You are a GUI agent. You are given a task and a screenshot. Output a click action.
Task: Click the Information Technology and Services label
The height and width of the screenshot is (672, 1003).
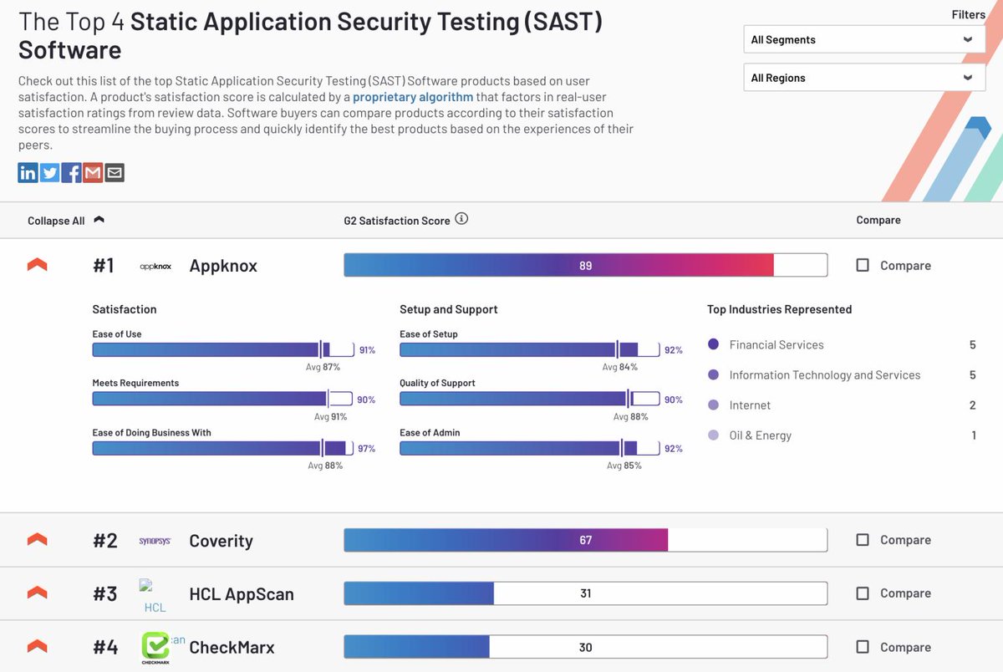tap(825, 375)
